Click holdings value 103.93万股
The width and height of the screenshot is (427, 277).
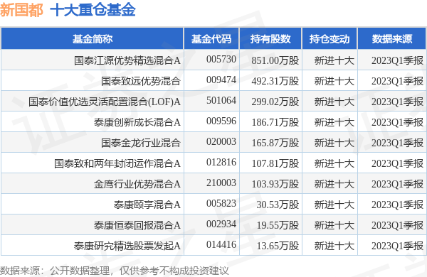(x=275, y=184)
